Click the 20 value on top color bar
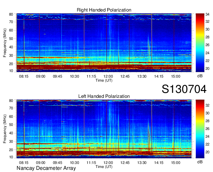This screenshot has height=172, width=213. (207, 69)
